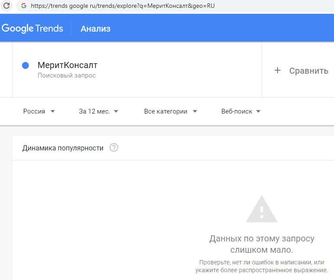This screenshot has width=334, height=280.
Task: Click the Динамика популярности heading
Action: coord(63,148)
